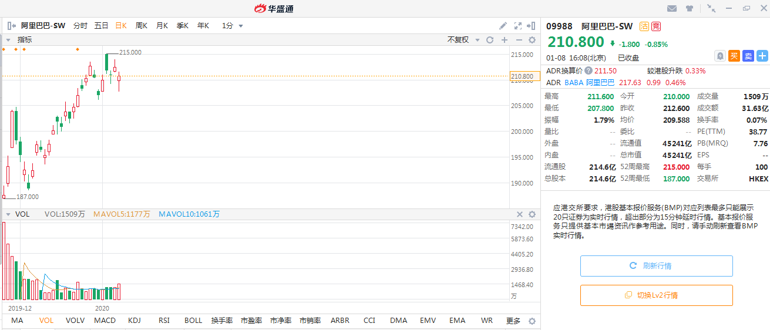Collapse the left sidebar panel
The image size is (770, 330).
(11, 26)
